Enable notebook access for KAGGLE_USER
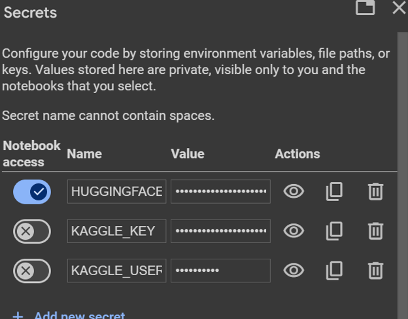The width and height of the screenshot is (408, 319). click(x=32, y=271)
